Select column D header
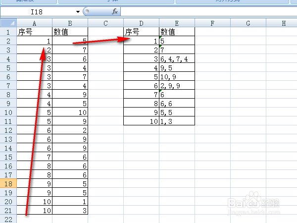The image size is (297, 223). 141,23
